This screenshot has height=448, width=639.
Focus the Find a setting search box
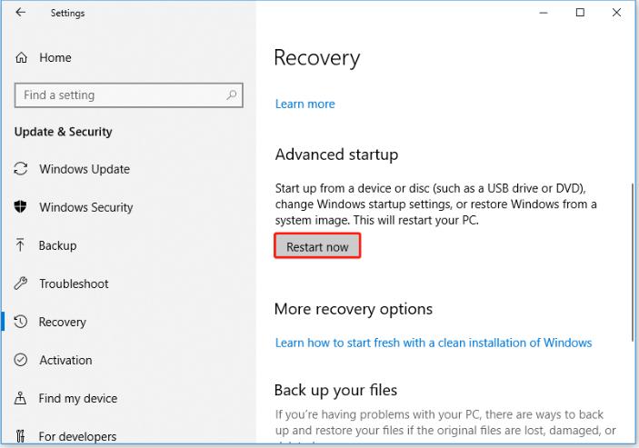(x=129, y=95)
